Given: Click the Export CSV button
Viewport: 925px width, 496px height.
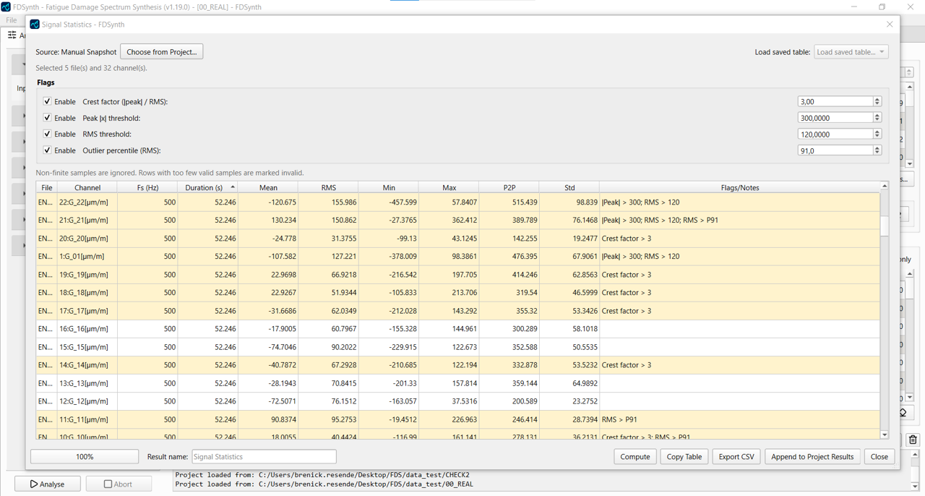Looking at the screenshot, I should click(736, 457).
